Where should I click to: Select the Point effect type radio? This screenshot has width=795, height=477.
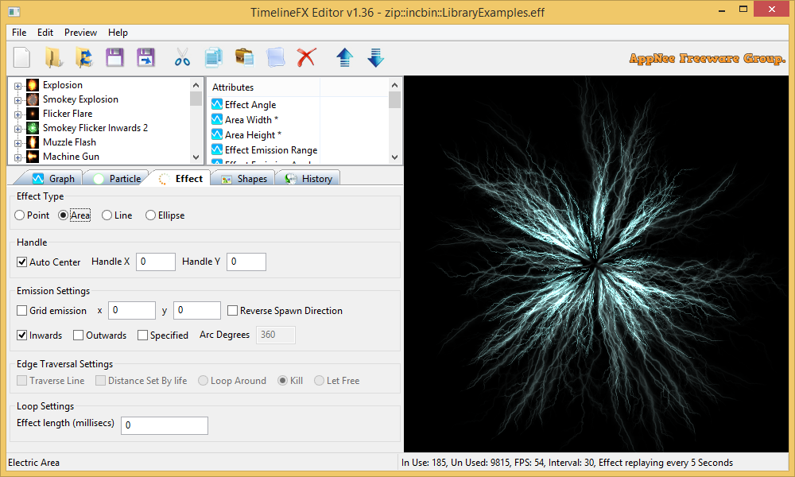point(19,215)
